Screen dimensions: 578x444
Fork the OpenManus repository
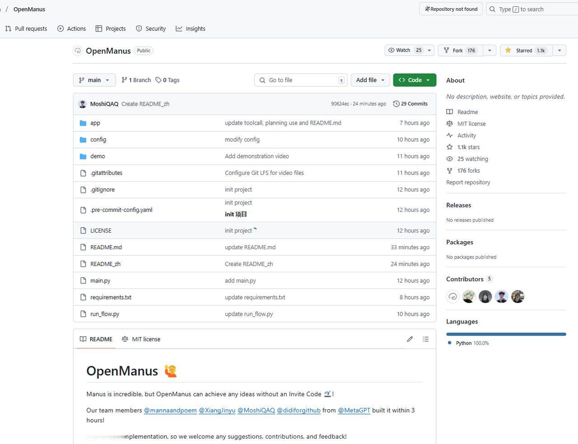[x=460, y=50]
